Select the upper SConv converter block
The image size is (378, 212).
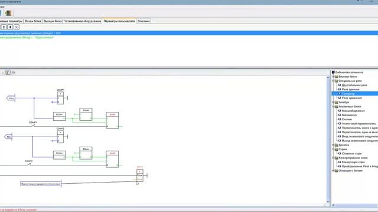tap(59, 116)
